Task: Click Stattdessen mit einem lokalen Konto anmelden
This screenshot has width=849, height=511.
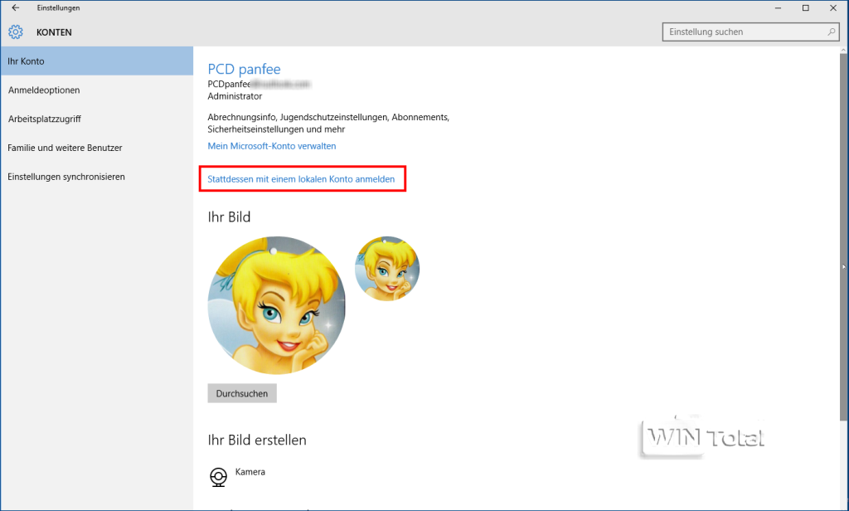Action: coord(301,179)
